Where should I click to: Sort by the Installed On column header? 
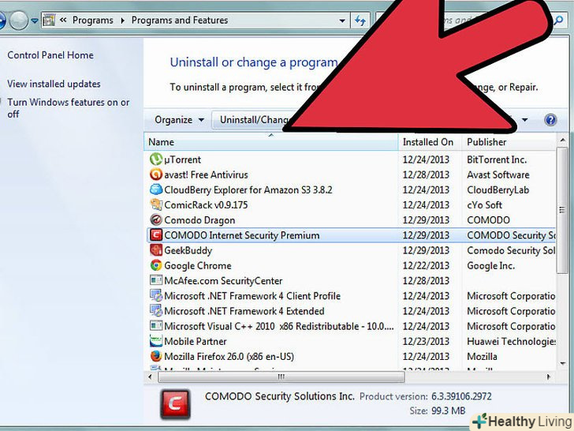click(x=430, y=142)
